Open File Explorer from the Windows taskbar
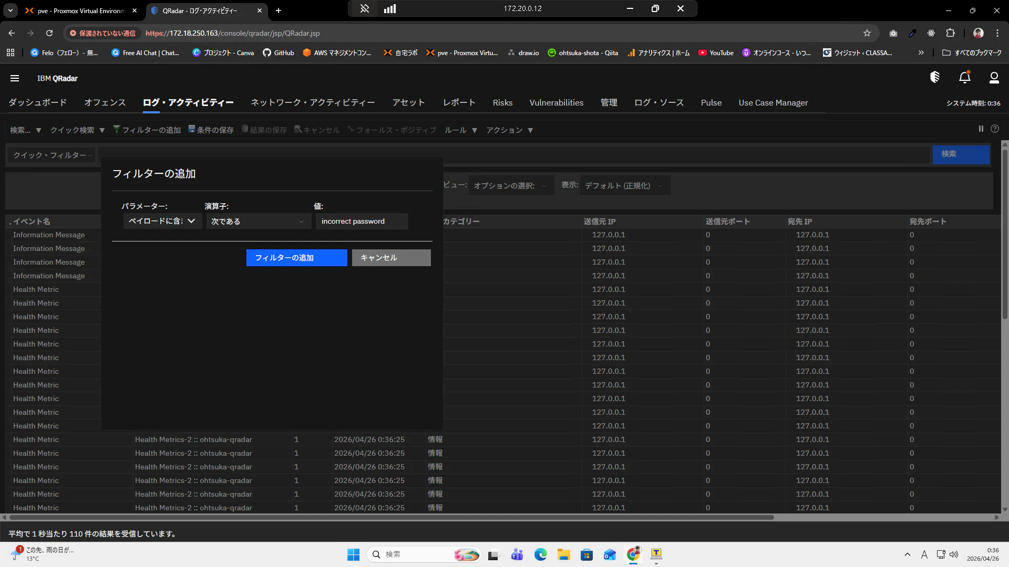 click(563, 554)
